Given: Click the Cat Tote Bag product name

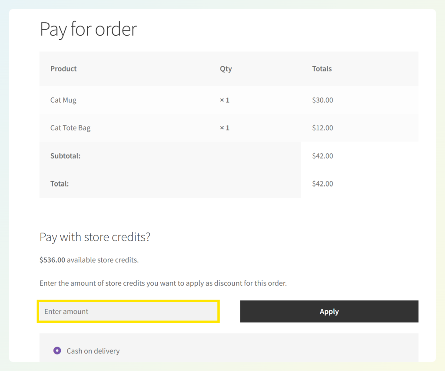Looking at the screenshot, I should point(70,128).
